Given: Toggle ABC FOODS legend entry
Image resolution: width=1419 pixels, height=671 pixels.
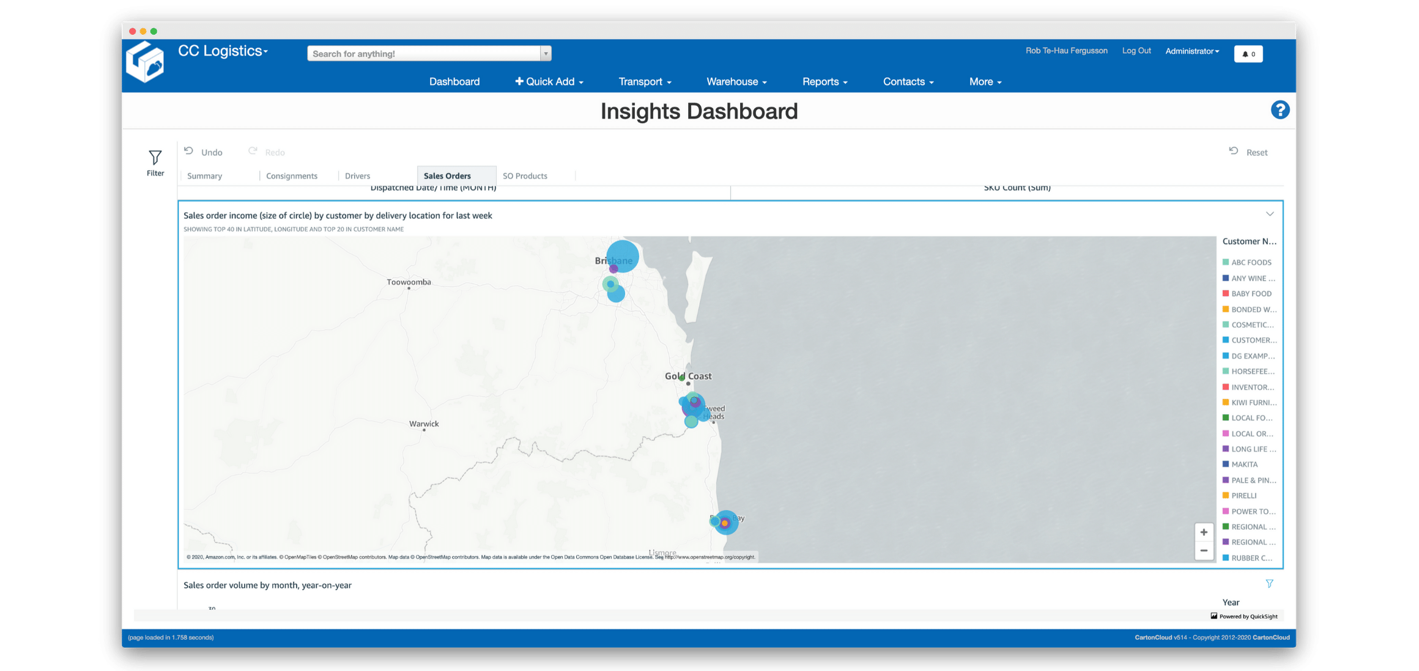Looking at the screenshot, I should point(1251,262).
